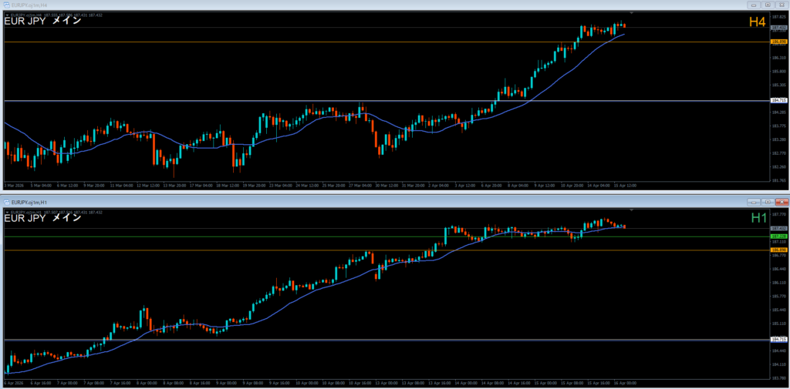The image size is (790, 389).
Task: Click the EUR JPY メイン text in H1 chart
Action: pos(42,218)
